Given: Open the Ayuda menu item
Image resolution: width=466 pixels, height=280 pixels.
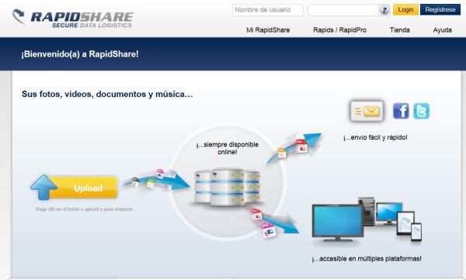Looking at the screenshot, I should click(x=442, y=30).
